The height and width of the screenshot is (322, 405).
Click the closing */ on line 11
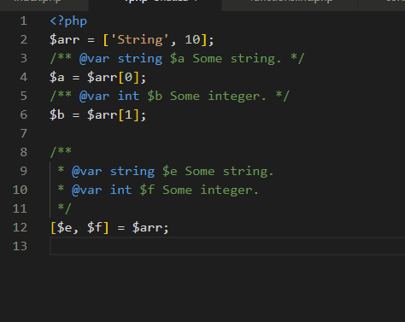pos(64,208)
